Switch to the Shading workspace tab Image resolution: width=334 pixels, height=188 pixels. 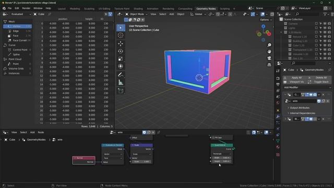[x=138, y=9]
